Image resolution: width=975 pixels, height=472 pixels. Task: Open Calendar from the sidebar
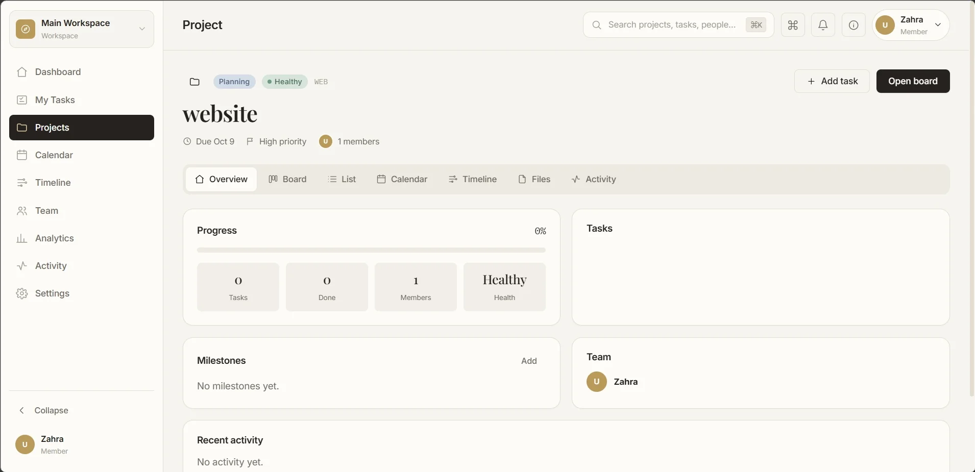pyautogui.click(x=82, y=155)
